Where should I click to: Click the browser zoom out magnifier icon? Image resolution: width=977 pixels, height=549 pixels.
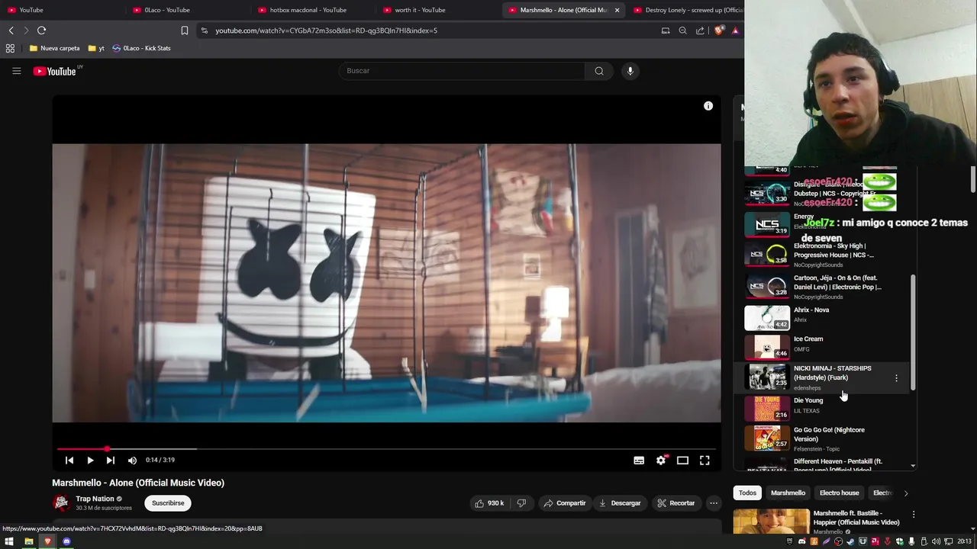[x=682, y=30]
